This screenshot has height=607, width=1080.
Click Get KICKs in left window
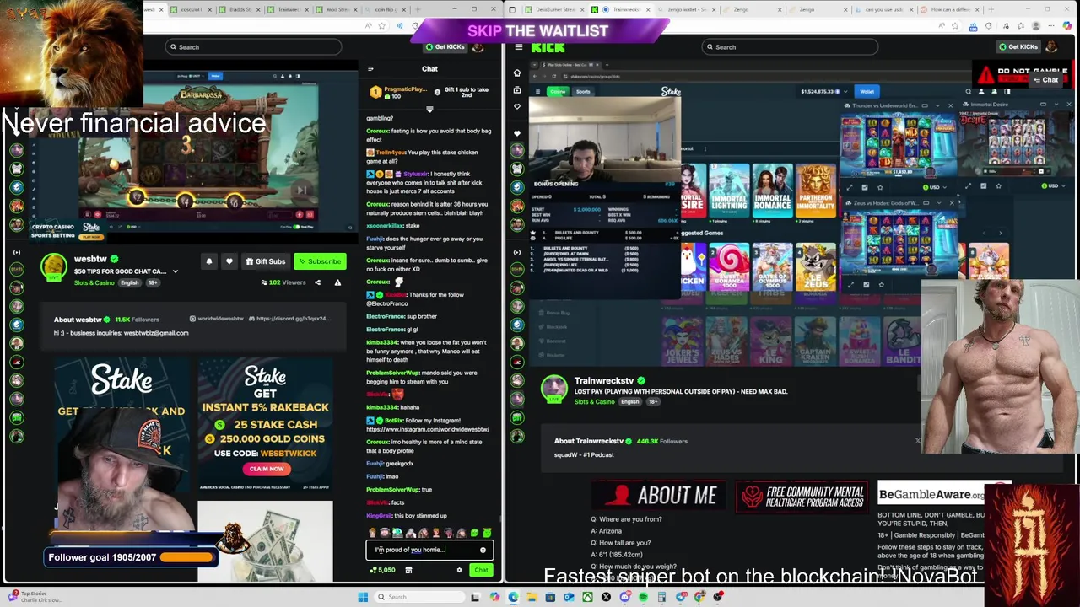[x=445, y=47]
